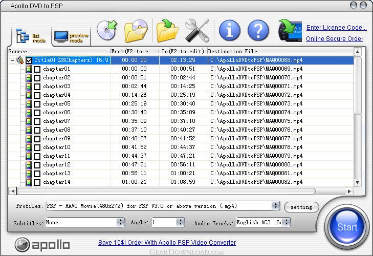
Task: Collapse the Title01 tree node
Action: pyautogui.click(x=12, y=60)
